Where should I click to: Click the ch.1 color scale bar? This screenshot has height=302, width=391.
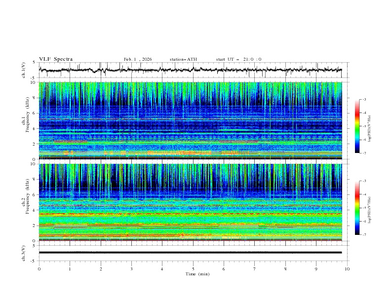pos(357,126)
